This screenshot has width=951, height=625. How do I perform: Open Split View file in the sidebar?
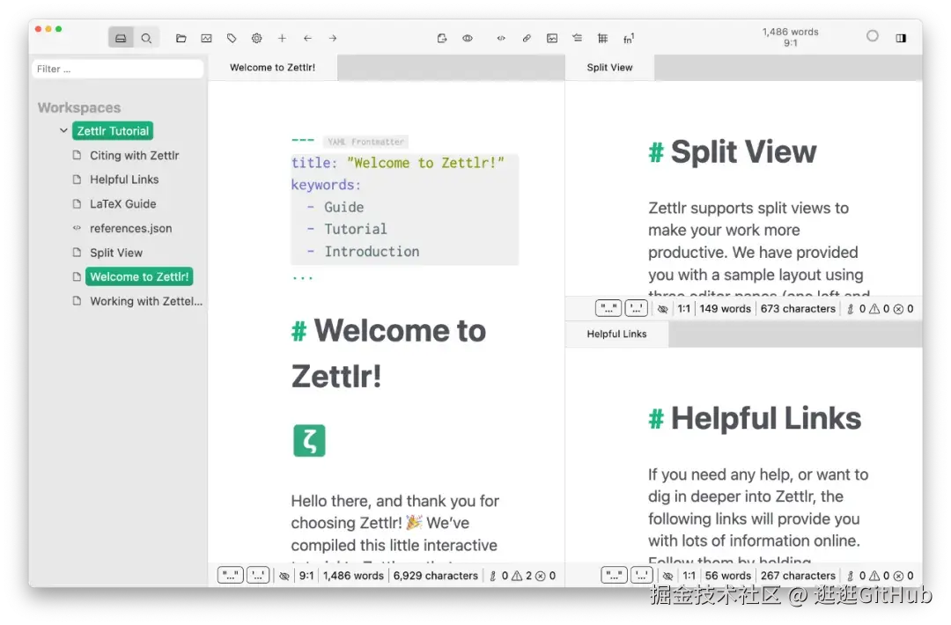(x=116, y=253)
